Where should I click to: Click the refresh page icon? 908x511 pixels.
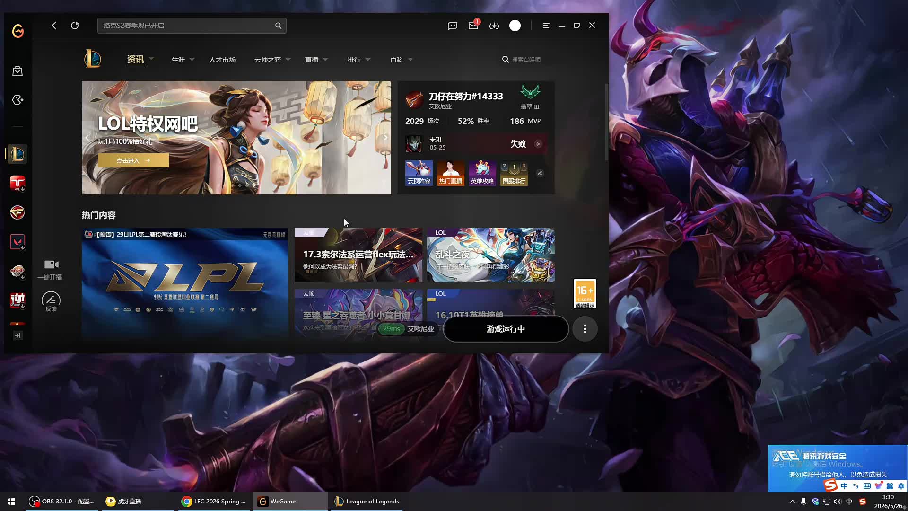pos(75,26)
